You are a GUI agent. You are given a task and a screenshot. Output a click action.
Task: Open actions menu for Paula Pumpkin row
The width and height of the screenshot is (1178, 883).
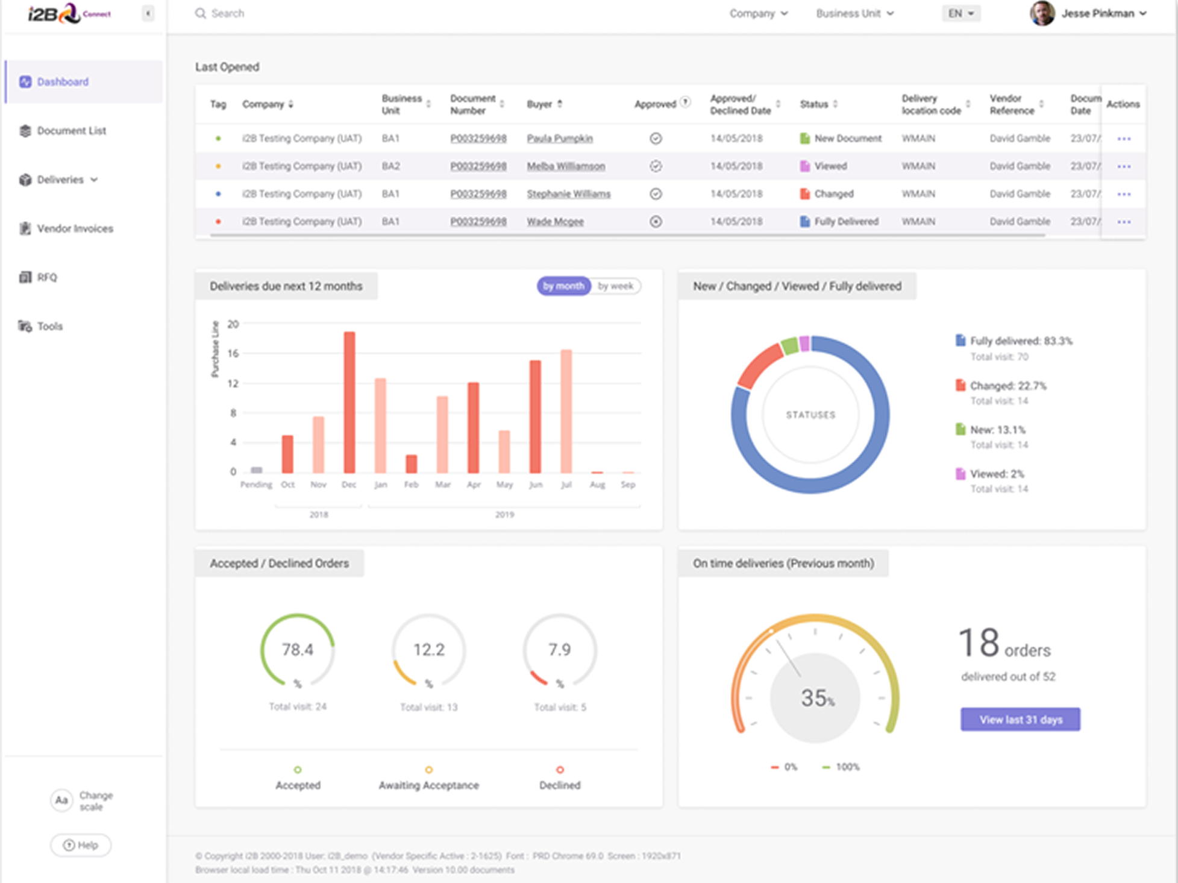coord(1123,139)
